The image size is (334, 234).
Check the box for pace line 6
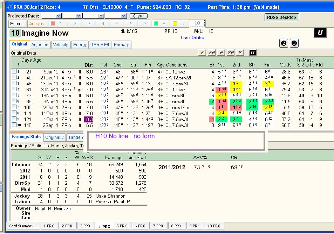tap(14, 101)
